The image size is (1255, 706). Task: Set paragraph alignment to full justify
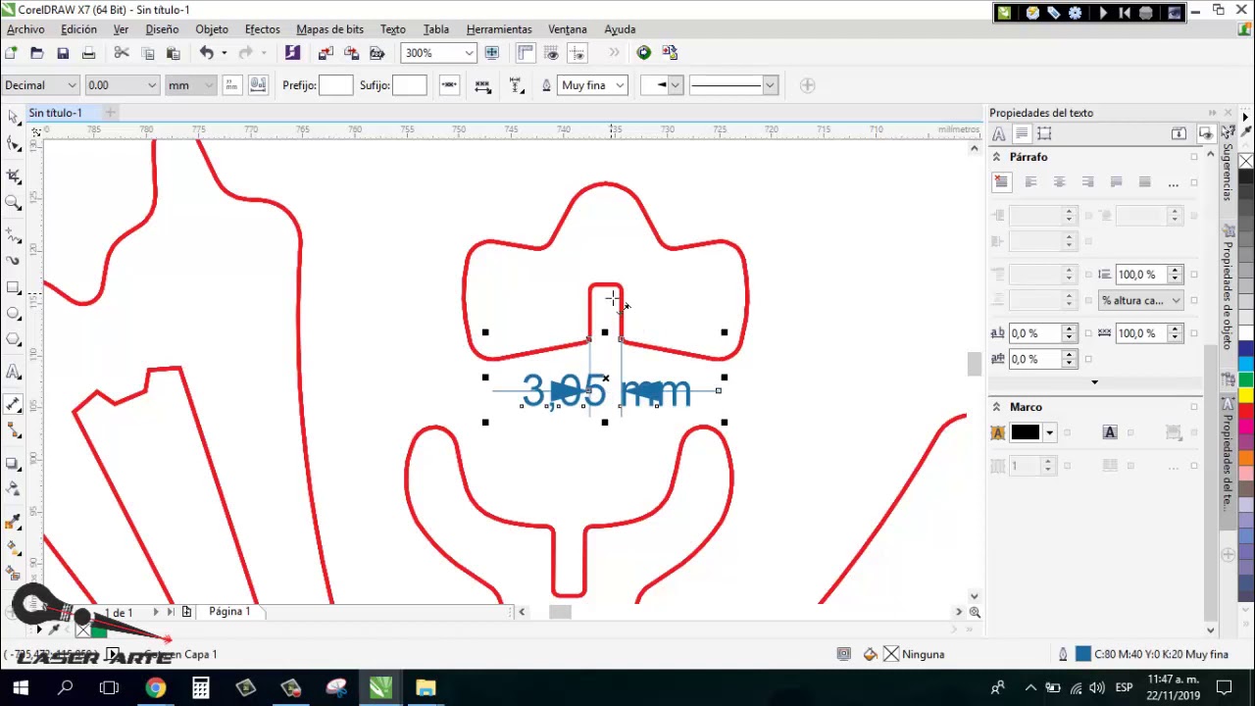[x=1116, y=182]
